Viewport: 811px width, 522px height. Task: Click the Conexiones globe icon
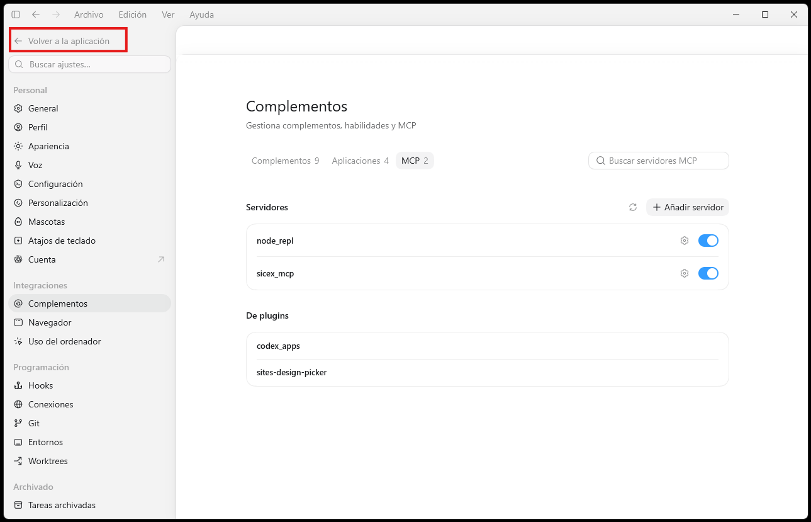pos(18,404)
